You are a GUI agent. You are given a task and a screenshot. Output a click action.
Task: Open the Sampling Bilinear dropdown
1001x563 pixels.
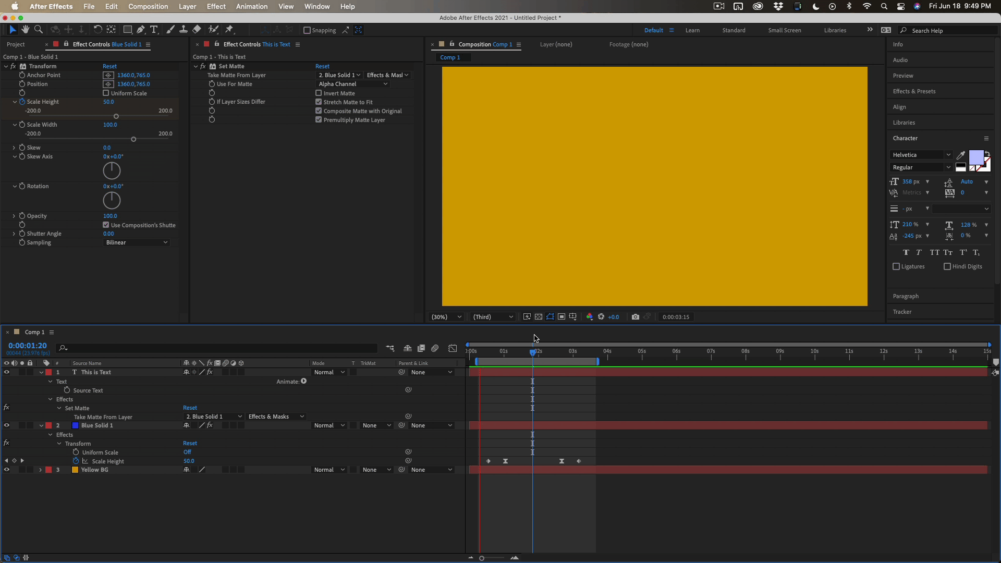coord(137,242)
